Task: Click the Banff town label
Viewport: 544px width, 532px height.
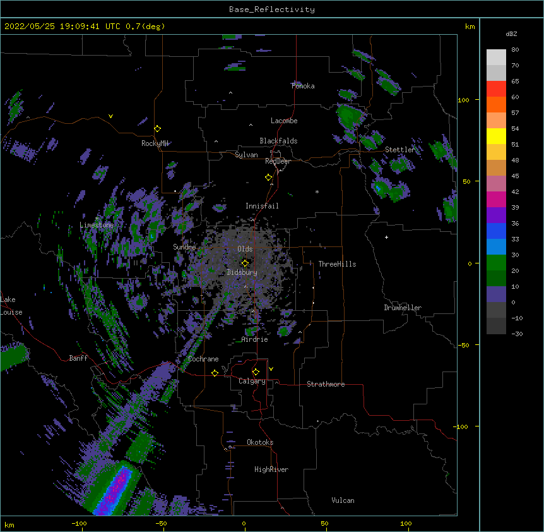Action: pyautogui.click(x=78, y=358)
